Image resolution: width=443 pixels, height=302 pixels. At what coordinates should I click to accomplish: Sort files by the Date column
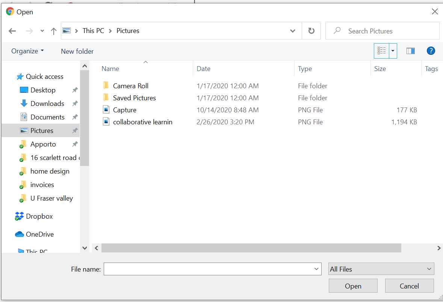(203, 69)
